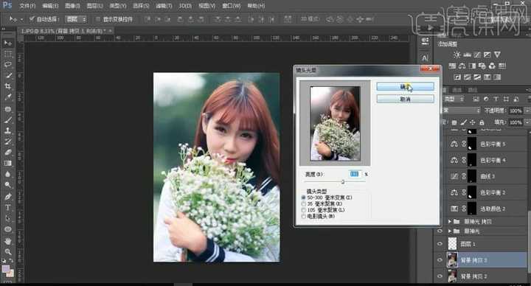The image size is (531, 286).
Task: Confirm the Lens Flare dialog with 确定
Action: [405, 87]
